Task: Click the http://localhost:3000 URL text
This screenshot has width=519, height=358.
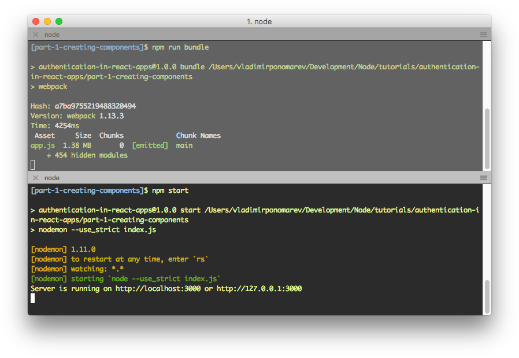Action: (158, 289)
